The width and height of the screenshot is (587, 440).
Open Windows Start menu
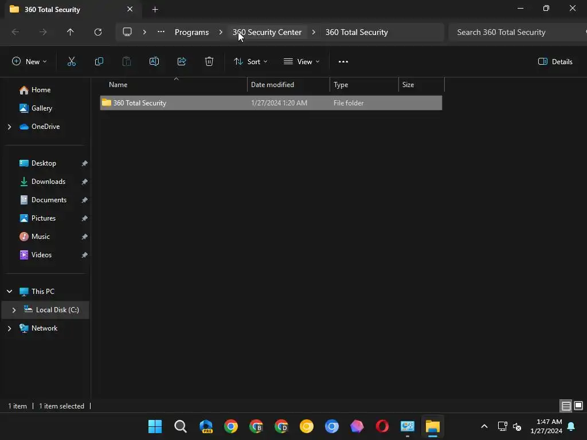coord(155,426)
